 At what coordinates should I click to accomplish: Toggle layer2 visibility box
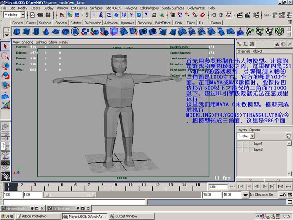[x=240, y=150]
